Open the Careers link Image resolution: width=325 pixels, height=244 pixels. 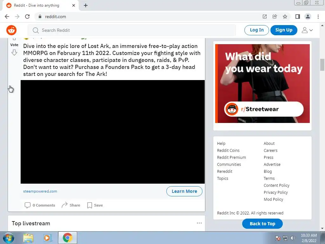tap(270, 150)
